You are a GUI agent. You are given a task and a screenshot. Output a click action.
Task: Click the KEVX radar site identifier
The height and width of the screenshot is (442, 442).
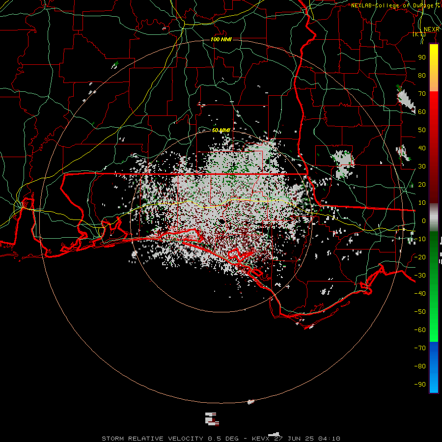[261, 439]
